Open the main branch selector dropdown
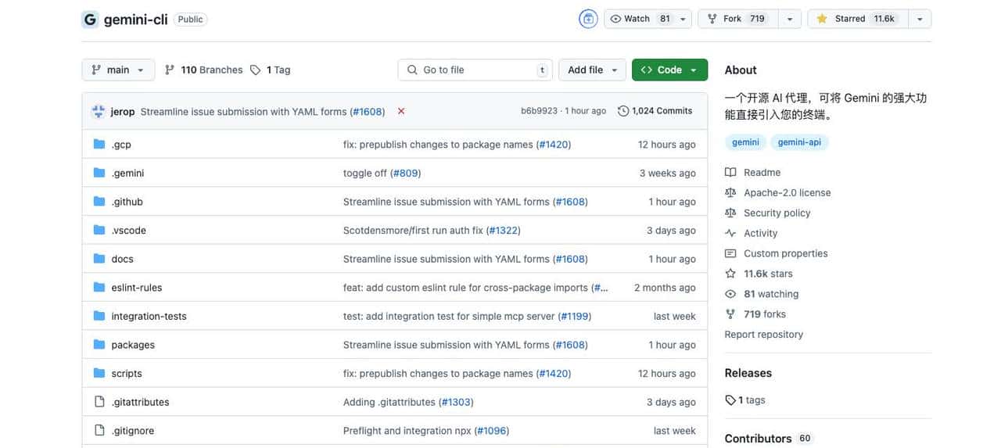 (118, 70)
